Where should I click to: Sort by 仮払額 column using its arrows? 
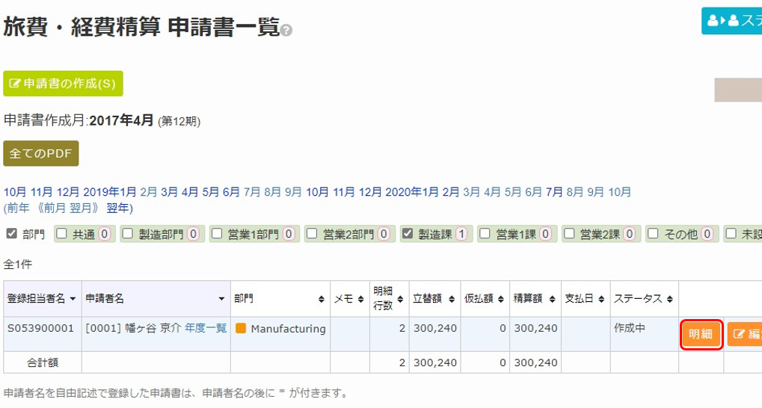tap(501, 299)
